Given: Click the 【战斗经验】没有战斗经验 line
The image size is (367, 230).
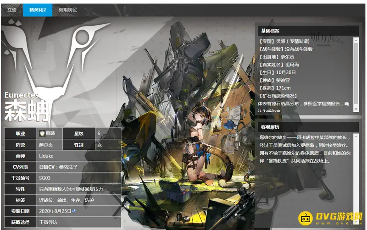Looking at the screenshot, I should [x=286, y=49].
